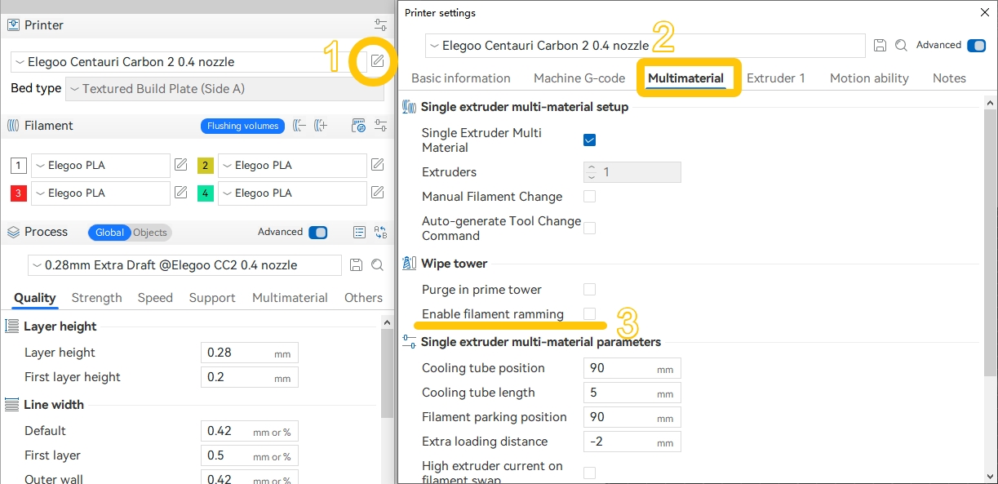Enable High extruder current on filament swap
Screen dimensions: 998x484
point(589,473)
